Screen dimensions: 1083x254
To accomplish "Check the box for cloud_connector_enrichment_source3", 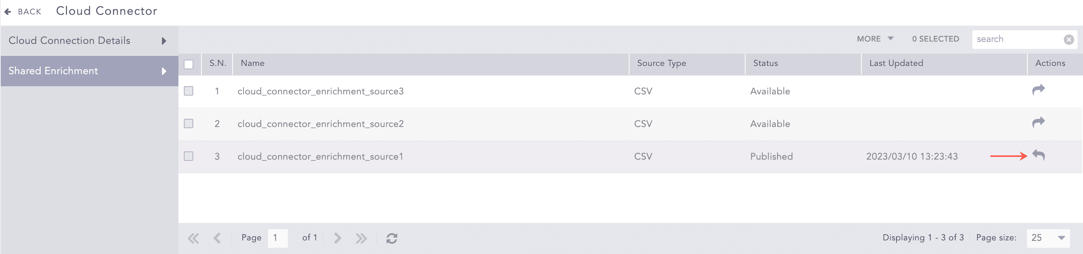I will (189, 91).
